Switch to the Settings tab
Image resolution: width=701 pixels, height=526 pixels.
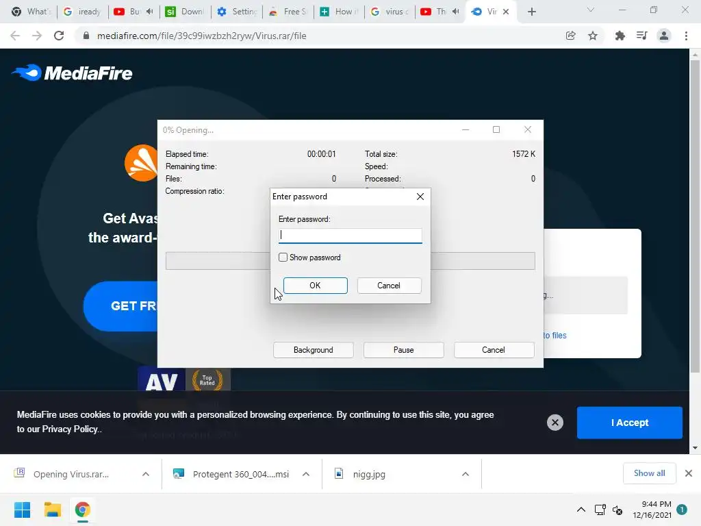tap(237, 12)
